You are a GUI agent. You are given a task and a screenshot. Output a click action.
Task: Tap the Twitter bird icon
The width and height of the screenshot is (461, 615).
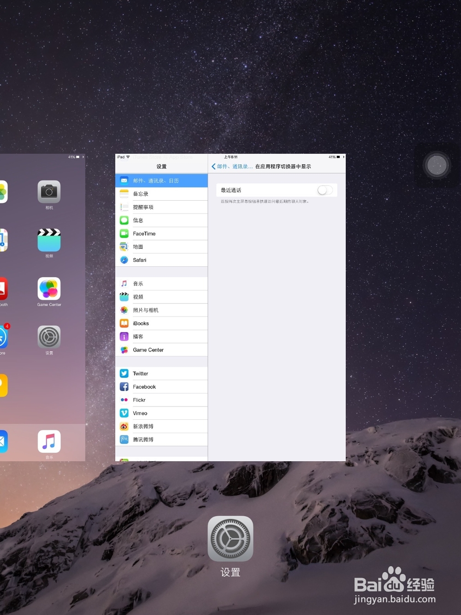[x=124, y=373]
